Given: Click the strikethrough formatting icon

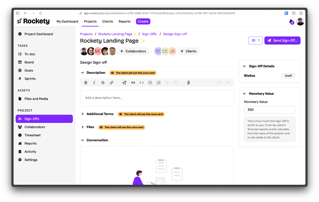Looking at the screenshot, I should pyautogui.click(x=103, y=83).
